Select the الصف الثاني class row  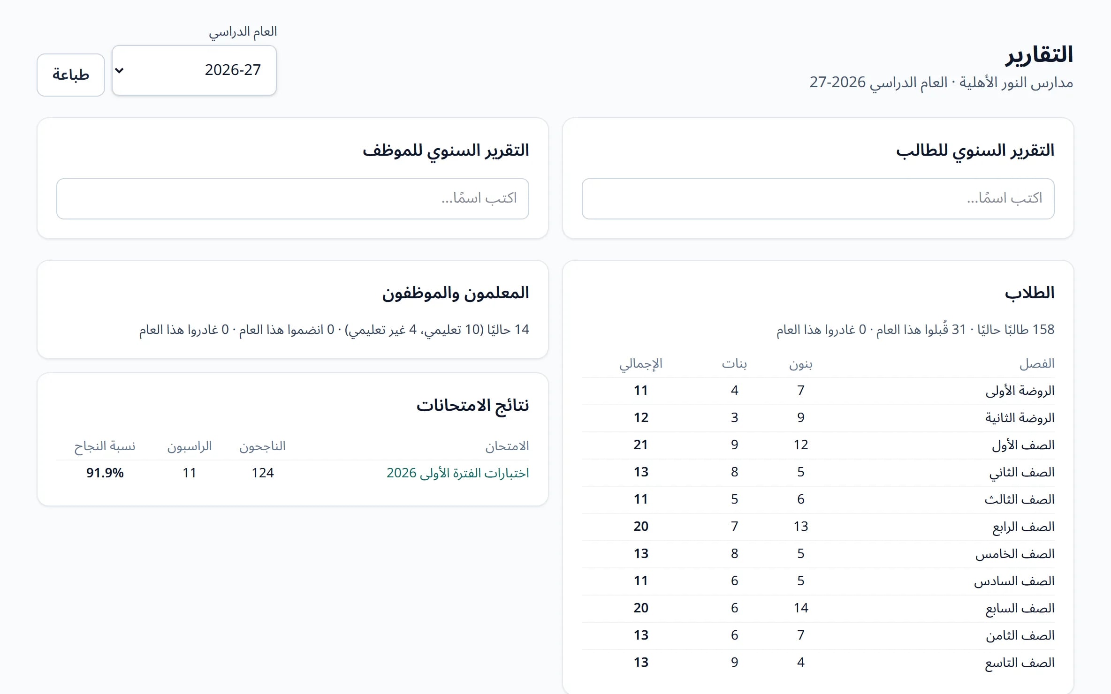coord(818,472)
